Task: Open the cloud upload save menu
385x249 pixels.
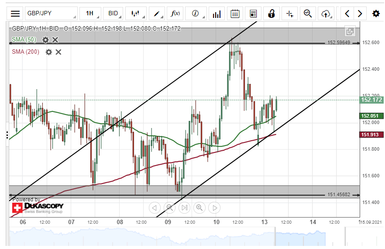Action: pyautogui.click(x=326, y=13)
